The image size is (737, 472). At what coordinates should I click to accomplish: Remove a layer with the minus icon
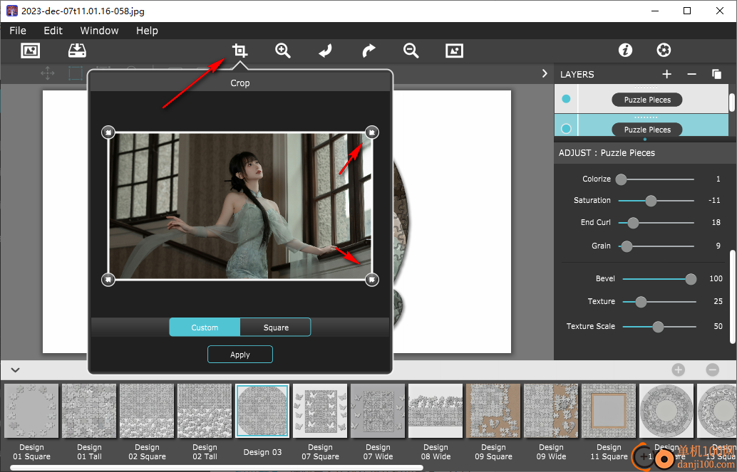point(691,74)
